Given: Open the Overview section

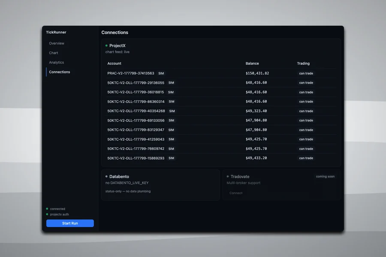Looking at the screenshot, I should (56, 43).
